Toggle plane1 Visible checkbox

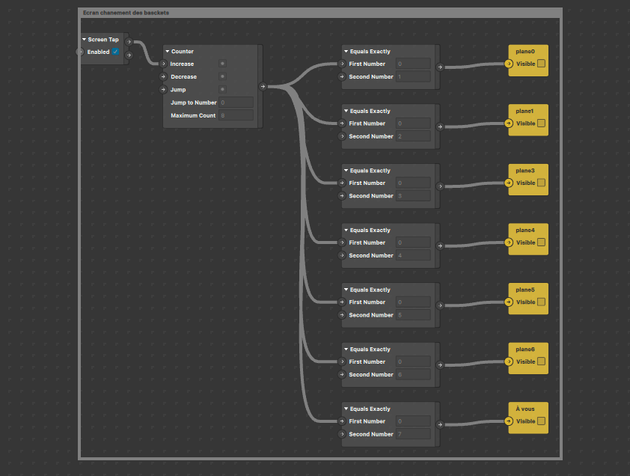point(541,123)
